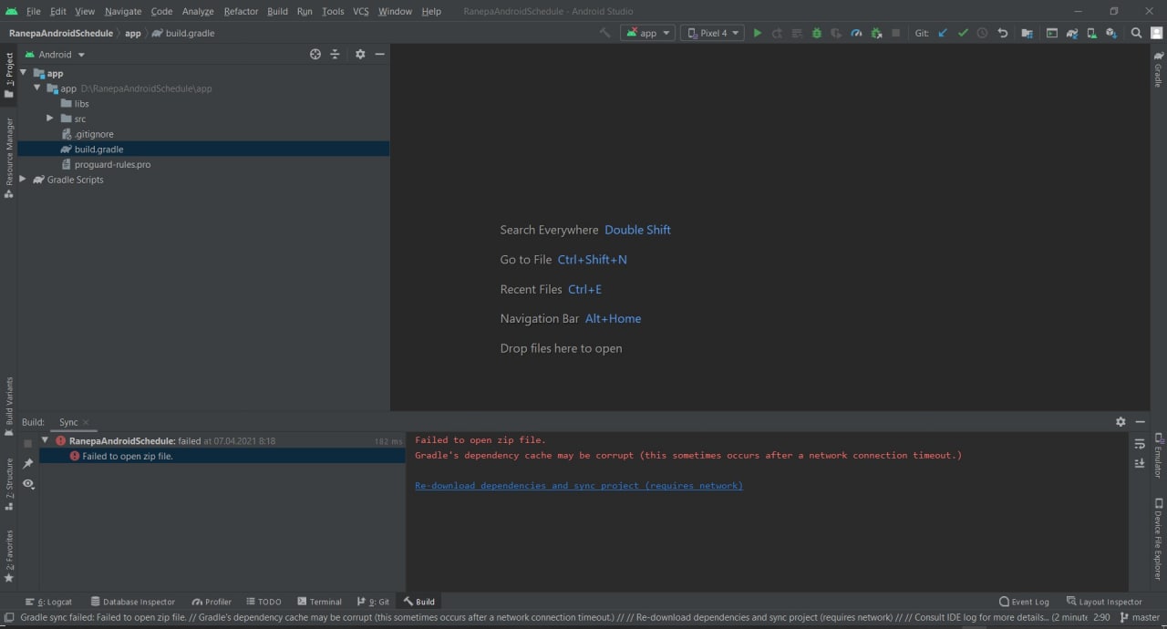
Task: Open the SDK Manager icon
Action: click(1111, 33)
